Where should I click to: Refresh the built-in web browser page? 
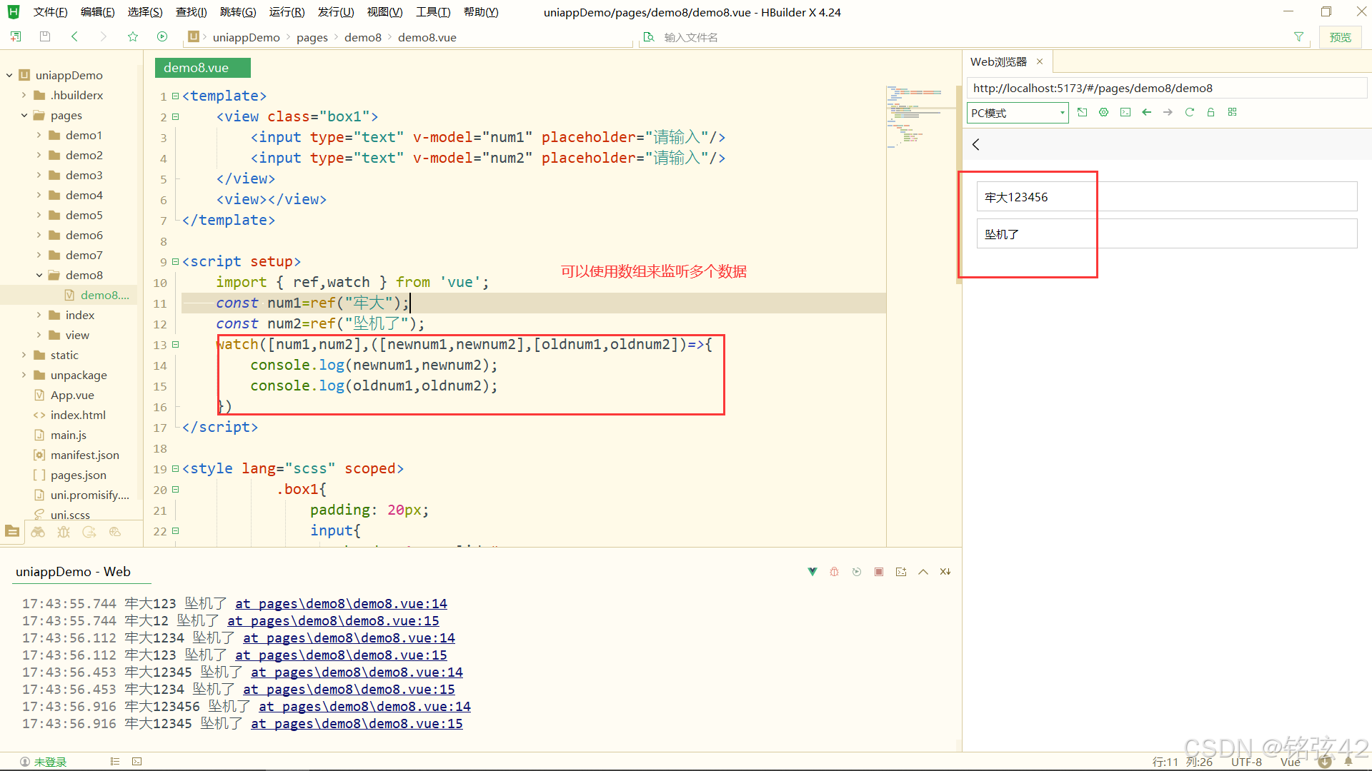pos(1189,112)
